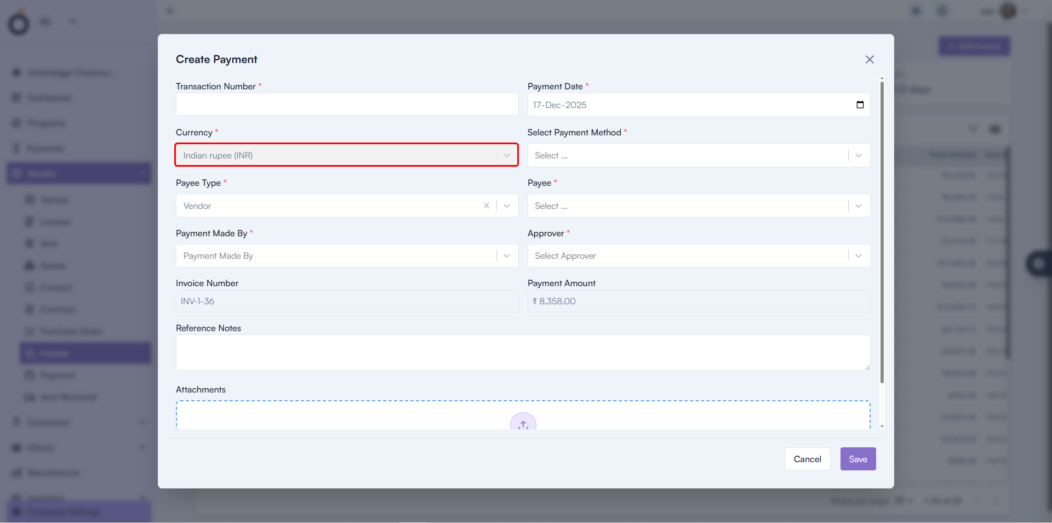Open the Select Approver dropdown
Screen dimensions: 1052x523
pos(857,256)
